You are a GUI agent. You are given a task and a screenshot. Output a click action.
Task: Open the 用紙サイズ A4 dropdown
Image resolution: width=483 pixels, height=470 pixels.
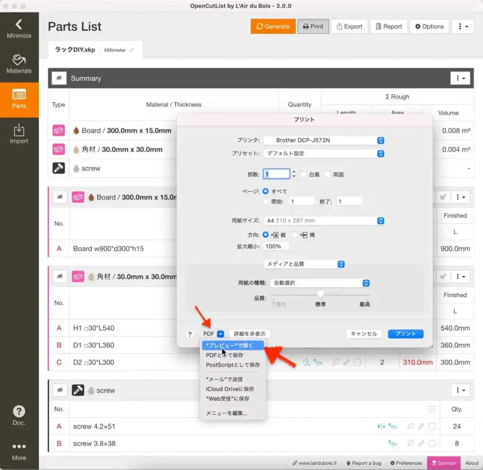tap(324, 220)
